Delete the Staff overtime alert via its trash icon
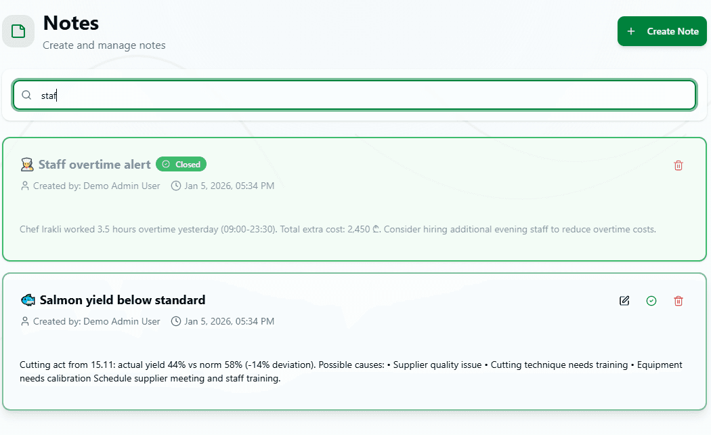 point(678,165)
